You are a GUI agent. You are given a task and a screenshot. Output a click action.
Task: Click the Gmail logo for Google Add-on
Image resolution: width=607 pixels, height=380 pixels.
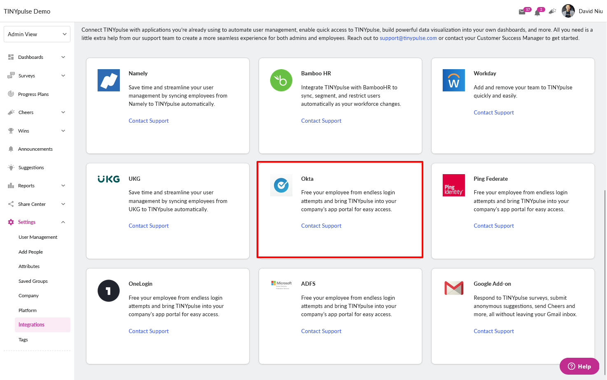tap(454, 288)
